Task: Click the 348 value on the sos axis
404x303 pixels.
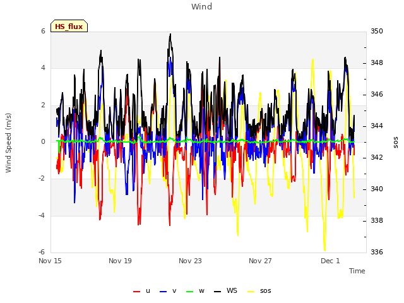Action: coord(377,62)
